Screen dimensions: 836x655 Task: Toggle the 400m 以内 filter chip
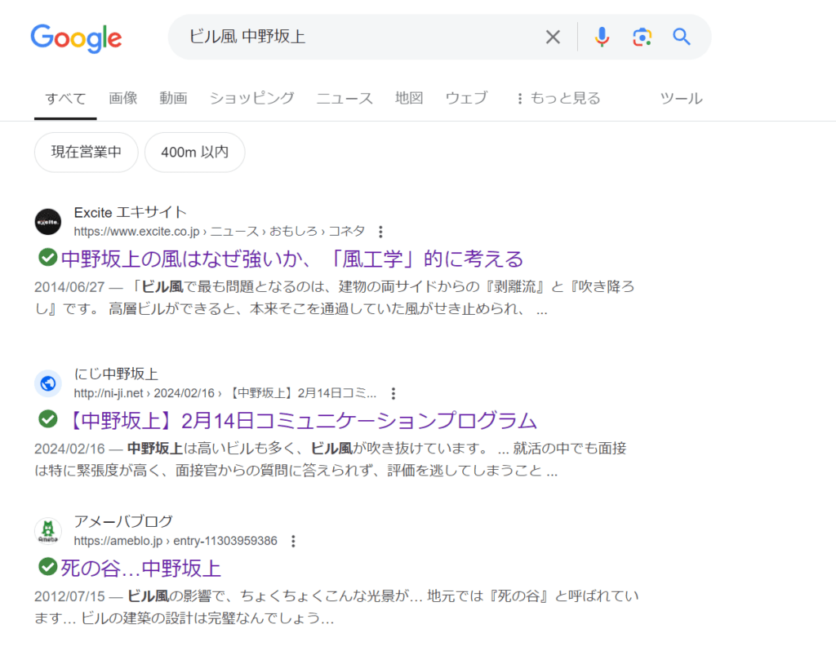coord(194,153)
